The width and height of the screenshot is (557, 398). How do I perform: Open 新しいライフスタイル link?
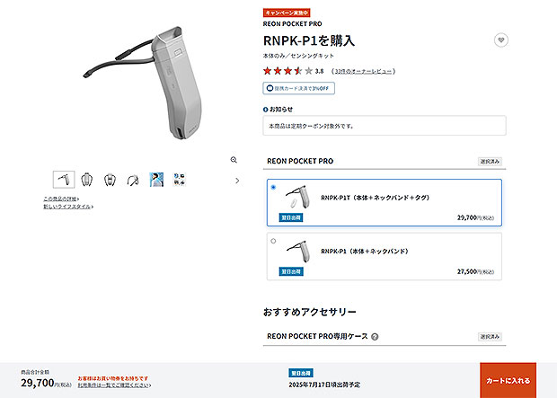pos(68,207)
